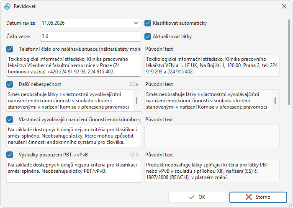Toggle Aktualizovat látky checkbox
The width and height of the screenshot is (293, 208).
pyautogui.click(x=148, y=36)
